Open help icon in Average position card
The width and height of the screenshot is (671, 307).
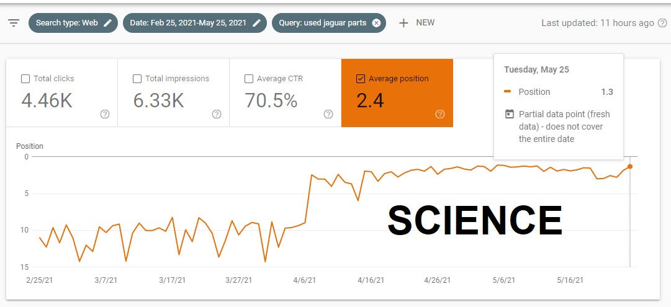point(440,114)
